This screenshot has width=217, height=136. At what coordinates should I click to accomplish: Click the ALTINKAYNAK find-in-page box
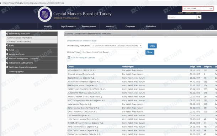point(197,8)
